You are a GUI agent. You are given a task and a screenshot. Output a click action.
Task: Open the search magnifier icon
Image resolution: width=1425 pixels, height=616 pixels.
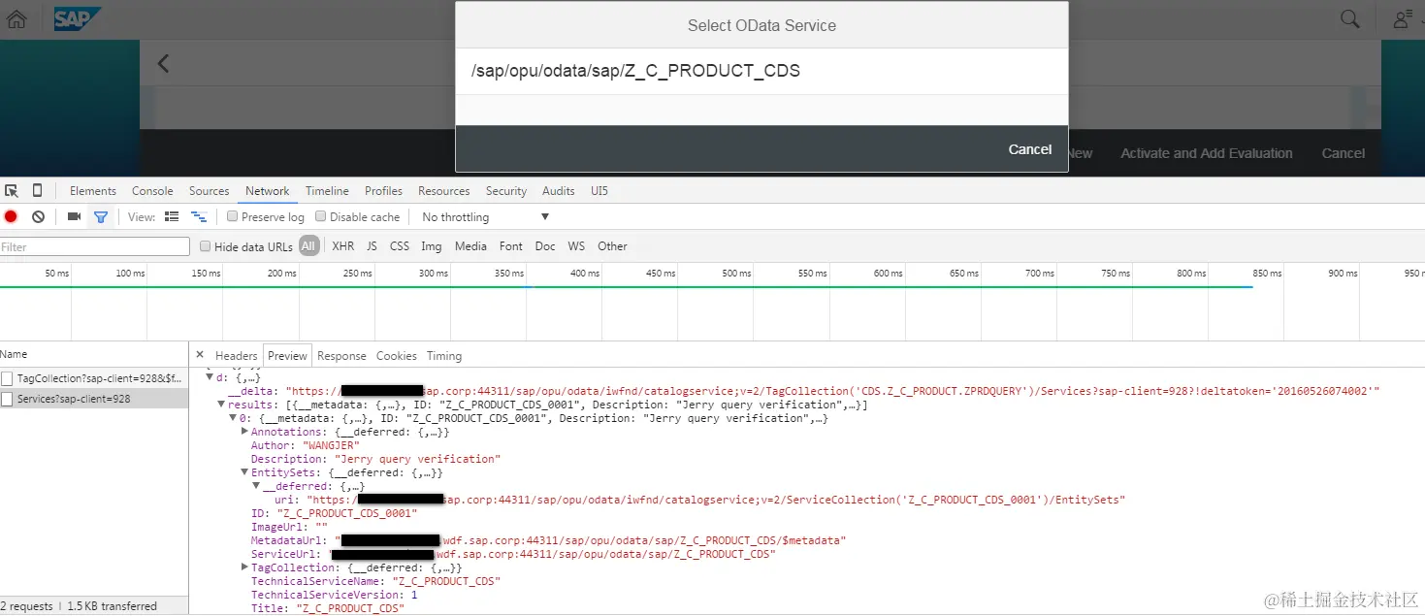pos(1349,18)
